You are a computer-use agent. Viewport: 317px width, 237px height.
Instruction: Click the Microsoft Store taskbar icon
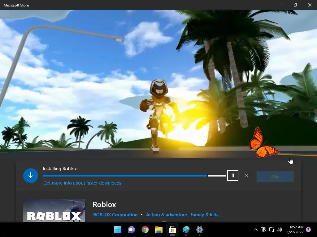pos(172,230)
